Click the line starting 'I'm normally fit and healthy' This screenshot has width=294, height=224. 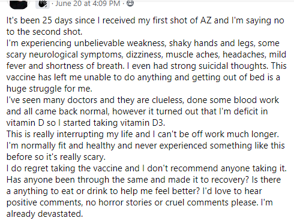point(145,146)
